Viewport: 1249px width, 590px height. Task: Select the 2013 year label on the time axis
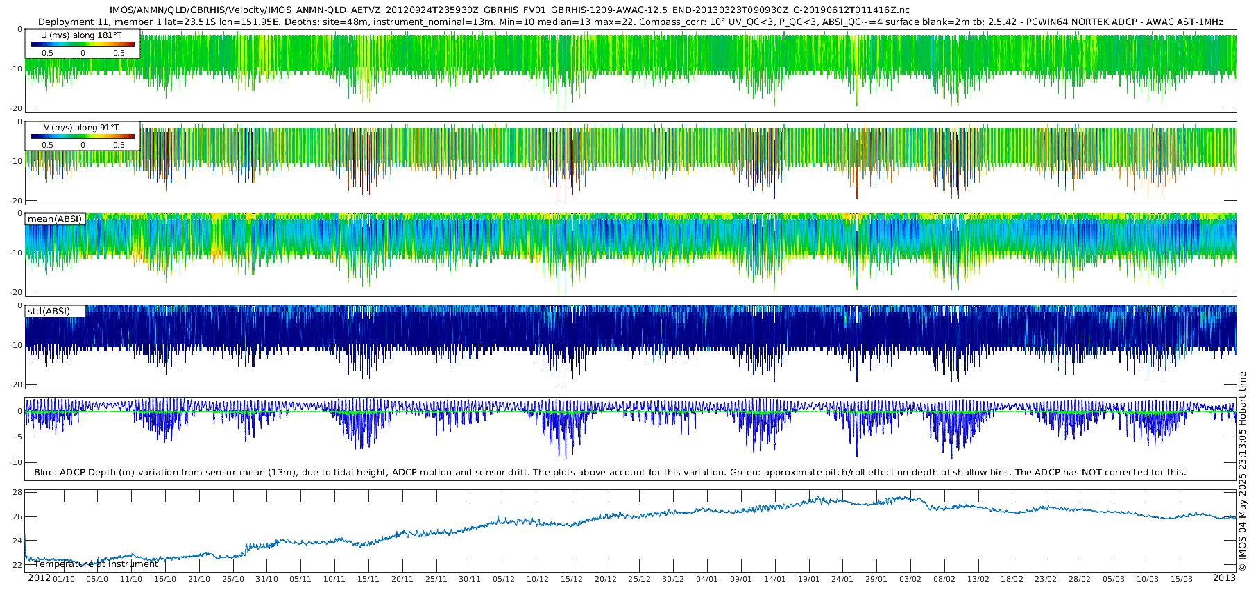pyautogui.click(x=1224, y=578)
